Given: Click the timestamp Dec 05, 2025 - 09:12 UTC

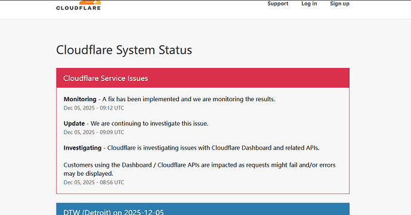Looking at the screenshot, I should [94, 108].
